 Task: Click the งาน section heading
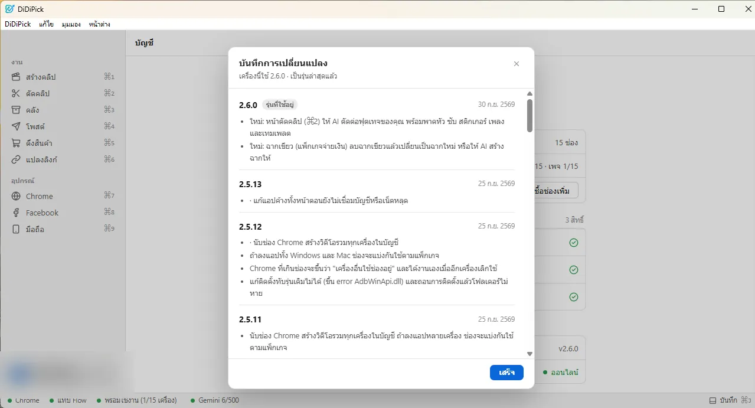pos(17,62)
